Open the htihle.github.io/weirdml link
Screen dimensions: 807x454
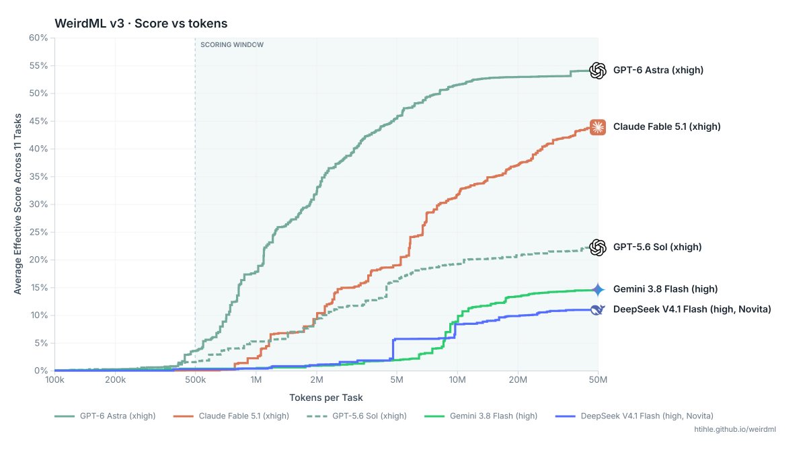coord(735,429)
